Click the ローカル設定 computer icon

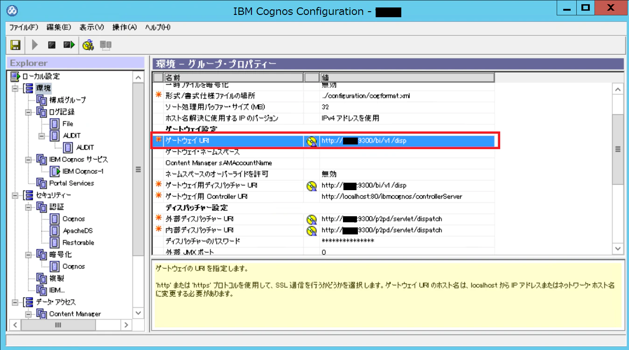tap(15, 76)
